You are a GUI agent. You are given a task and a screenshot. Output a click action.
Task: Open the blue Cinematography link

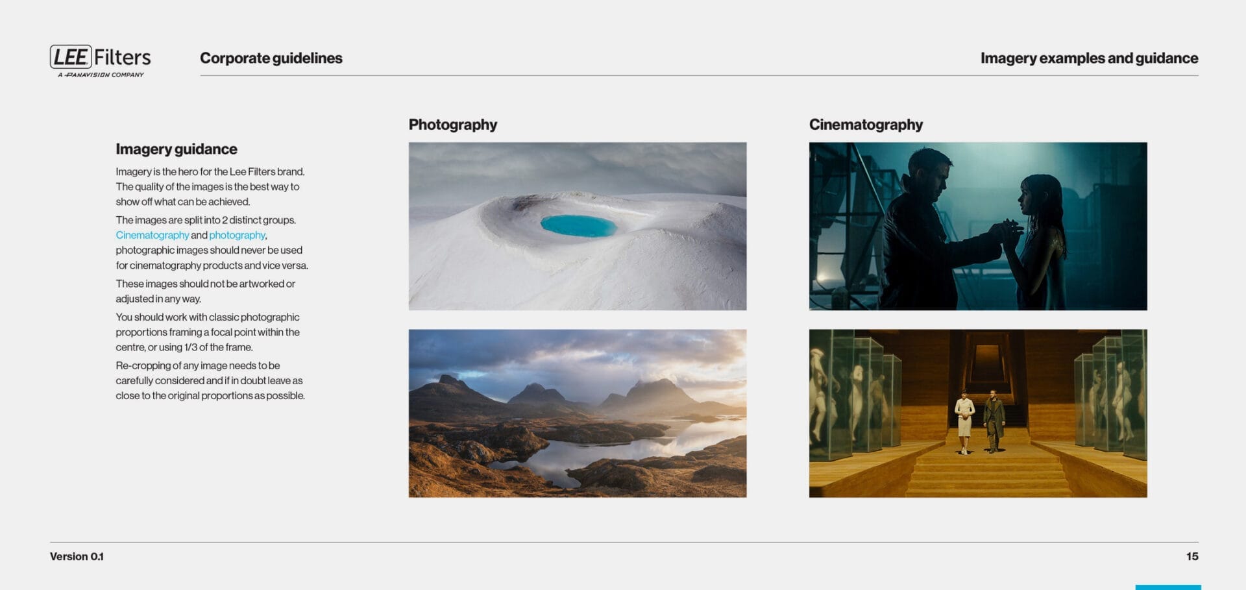[x=152, y=235]
